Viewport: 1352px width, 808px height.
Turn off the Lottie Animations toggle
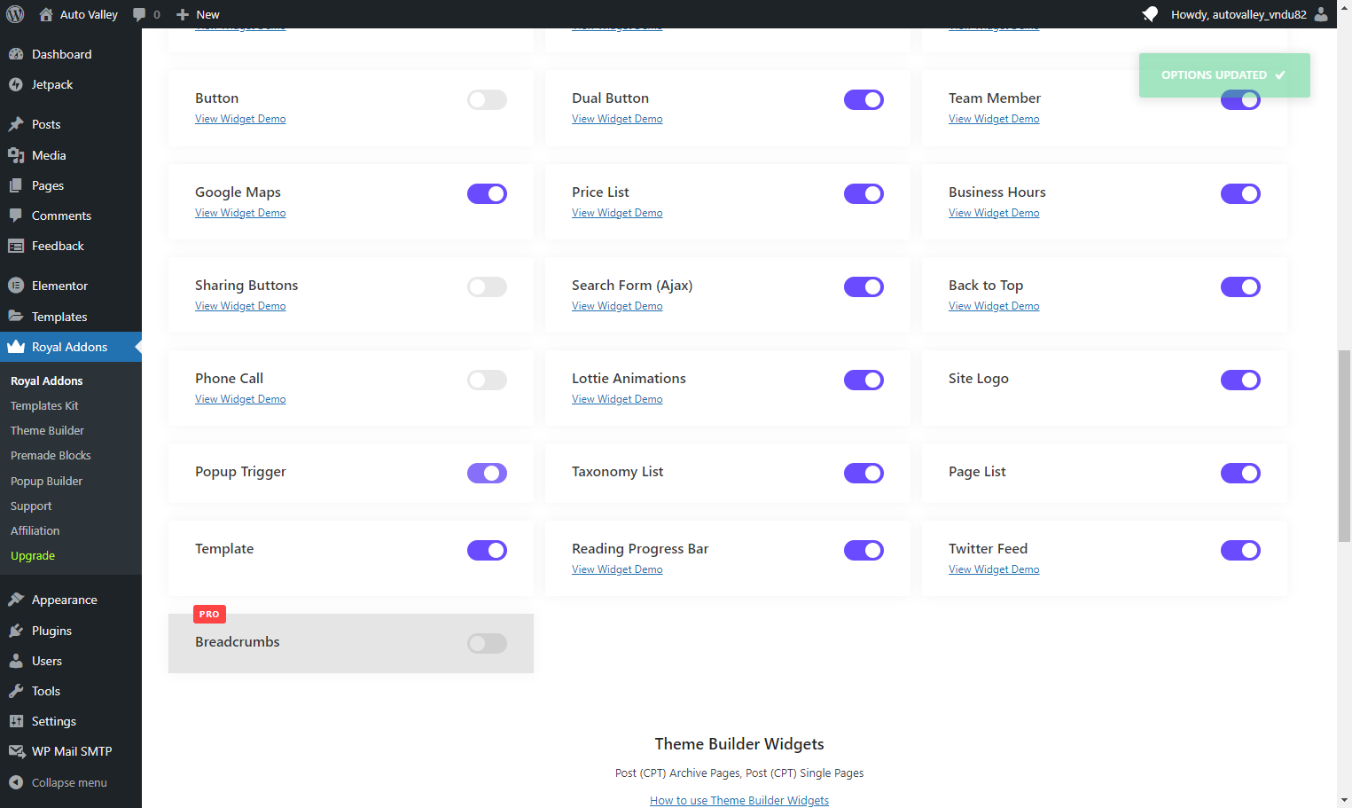864,380
